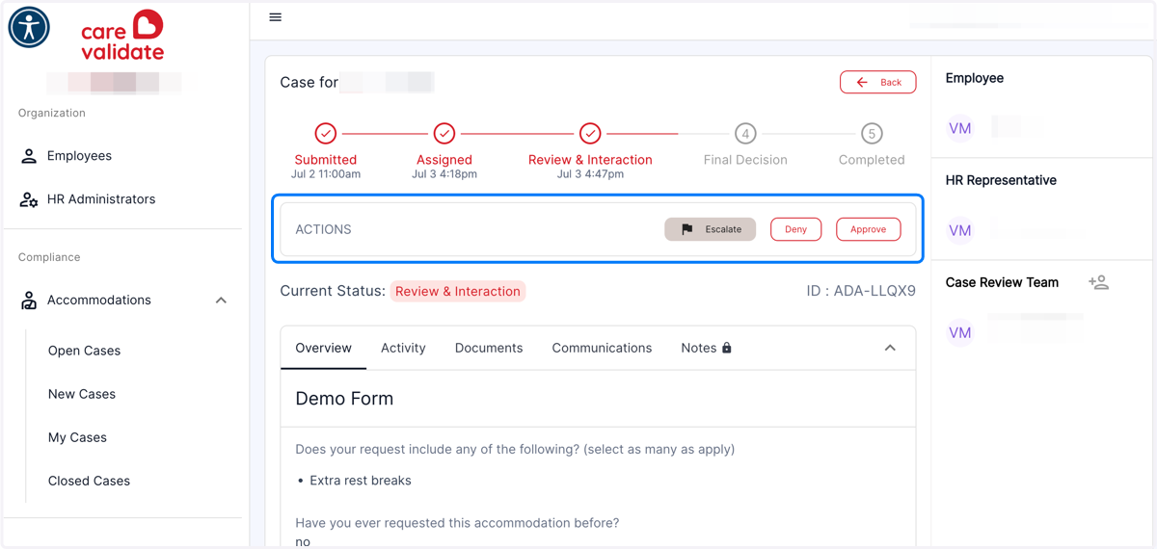The height and width of the screenshot is (549, 1157).
Task: Click the Case Review Team VM avatar
Action: 959,332
